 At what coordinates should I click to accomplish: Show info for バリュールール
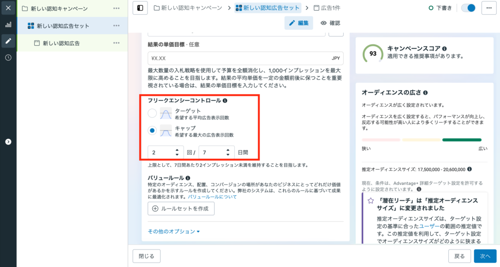pyautogui.click(x=188, y=178)
